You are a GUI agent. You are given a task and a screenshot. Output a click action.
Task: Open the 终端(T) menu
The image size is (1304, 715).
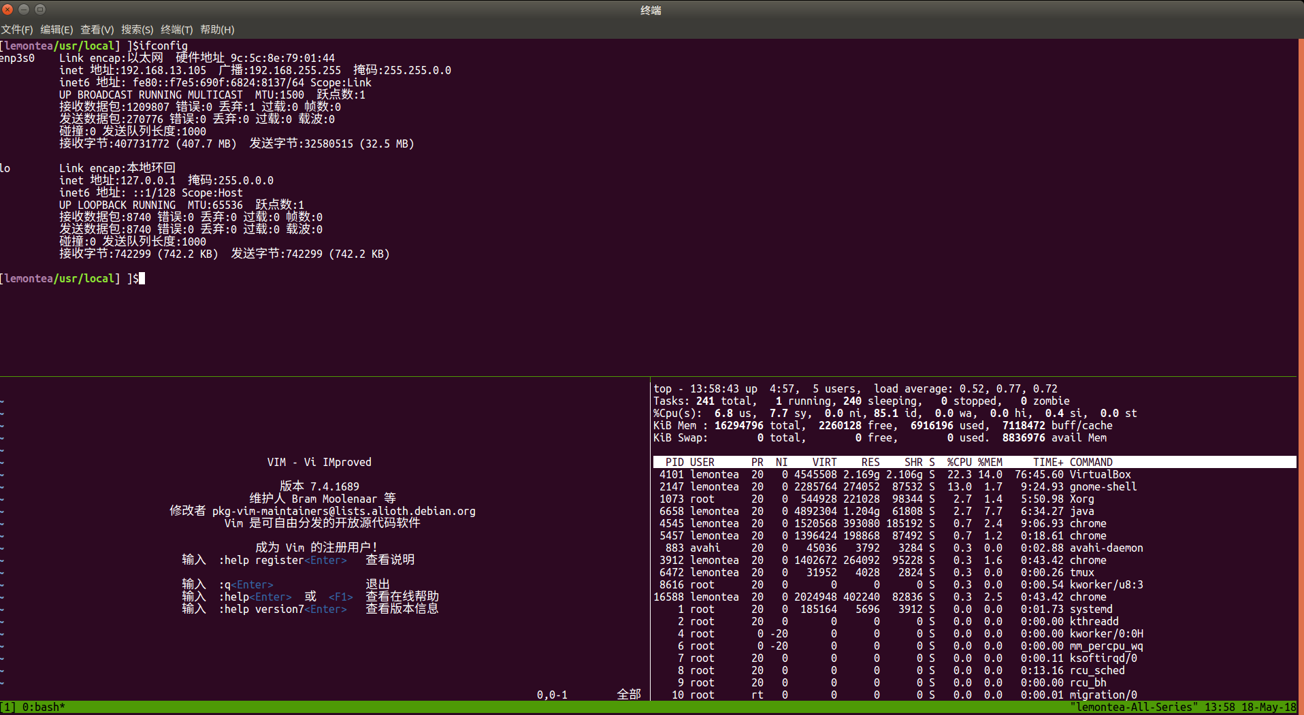point(176,29)
